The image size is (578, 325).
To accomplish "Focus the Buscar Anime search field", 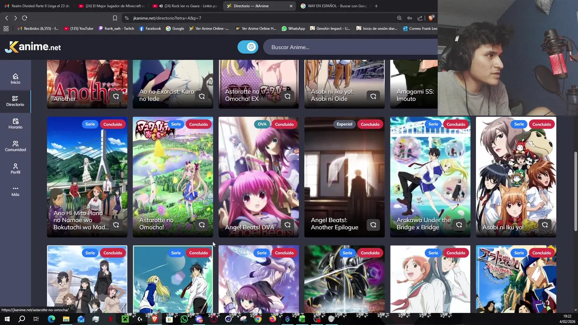I will (x=350, y=47).
